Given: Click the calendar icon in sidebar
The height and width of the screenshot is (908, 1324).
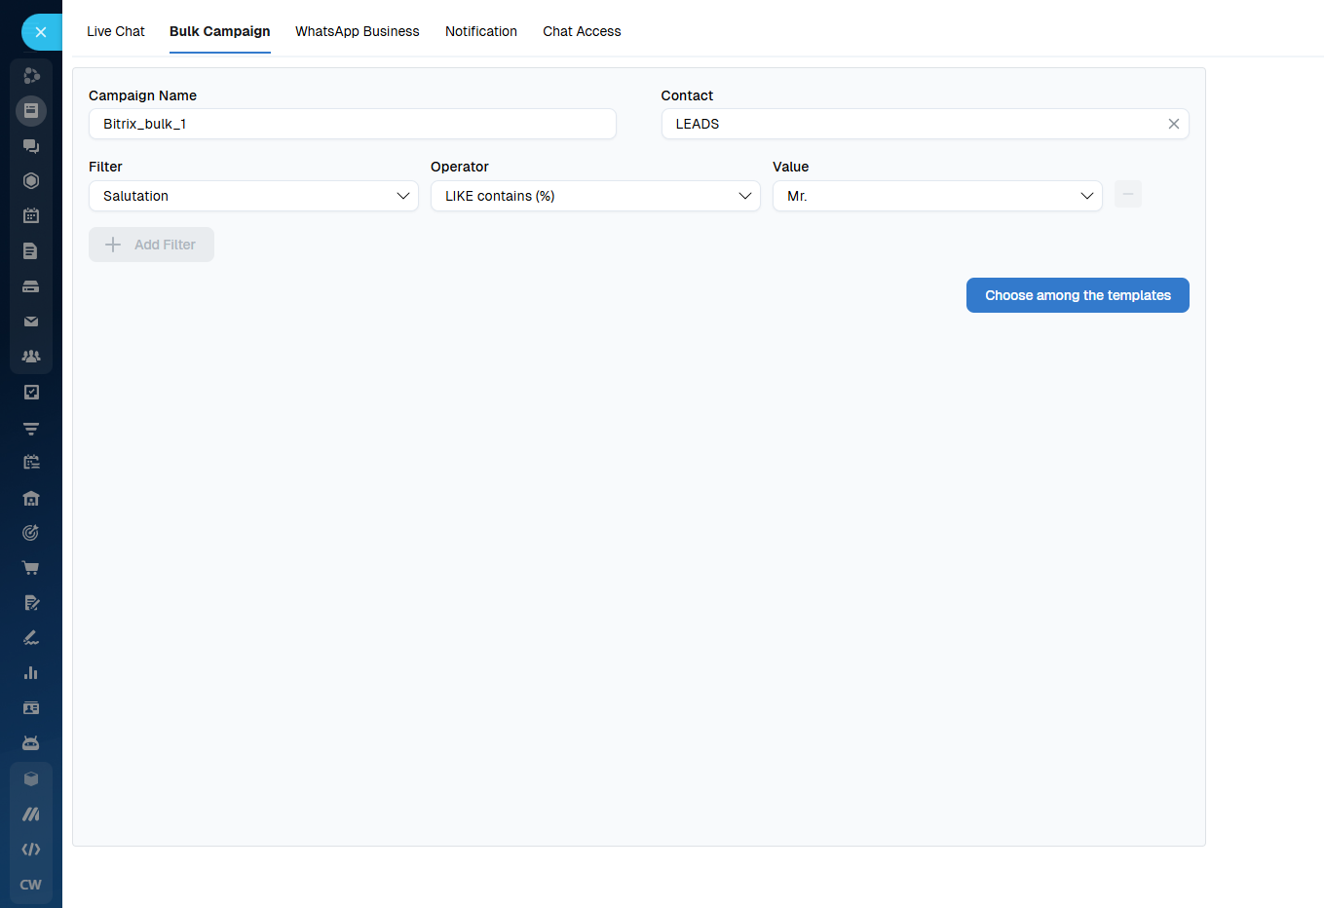Looking at the screenshot, I should (x=31, y=216).
